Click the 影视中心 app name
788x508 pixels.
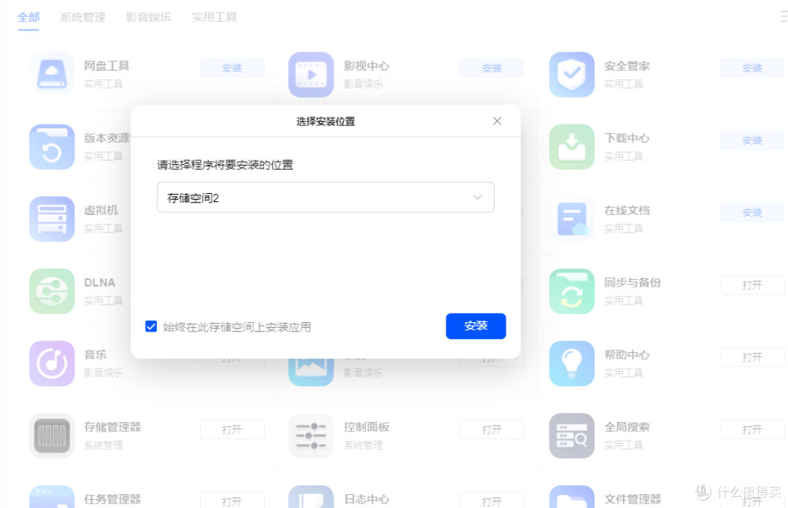pos(366,66)
